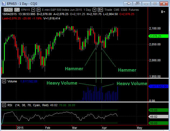Click the Apr label on time axis

point(104,128)
